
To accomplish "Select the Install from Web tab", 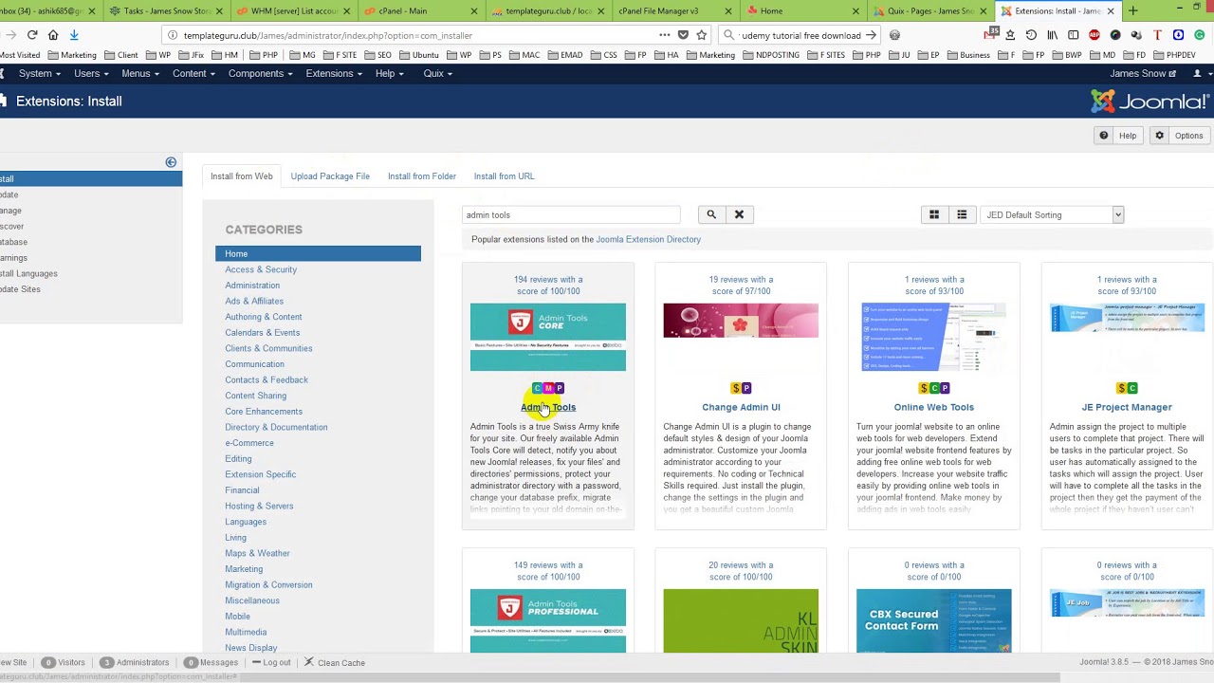I will tap(242, 176).
